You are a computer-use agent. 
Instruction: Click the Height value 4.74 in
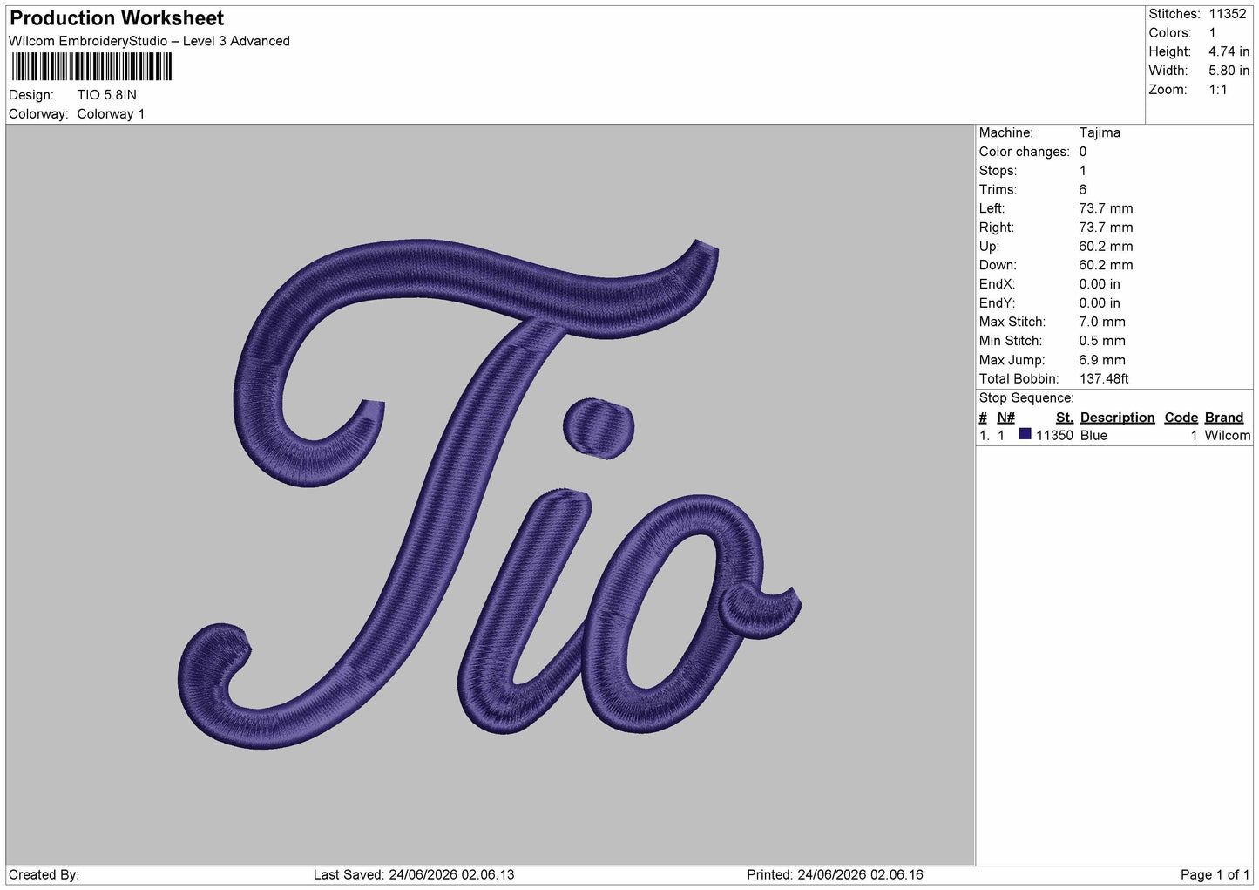pos(1229,51)
